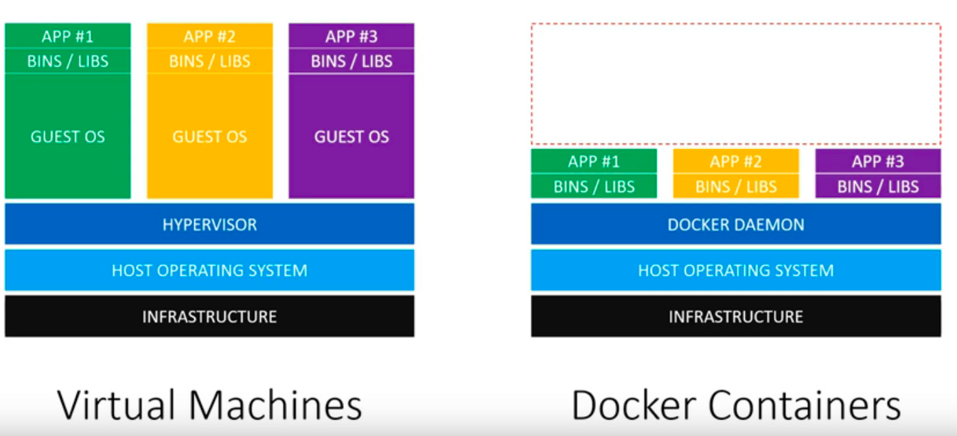This screenshot has height=436, width=957.
Task: Select the purple APP #3 block on the left
Action: coord(351,36)
